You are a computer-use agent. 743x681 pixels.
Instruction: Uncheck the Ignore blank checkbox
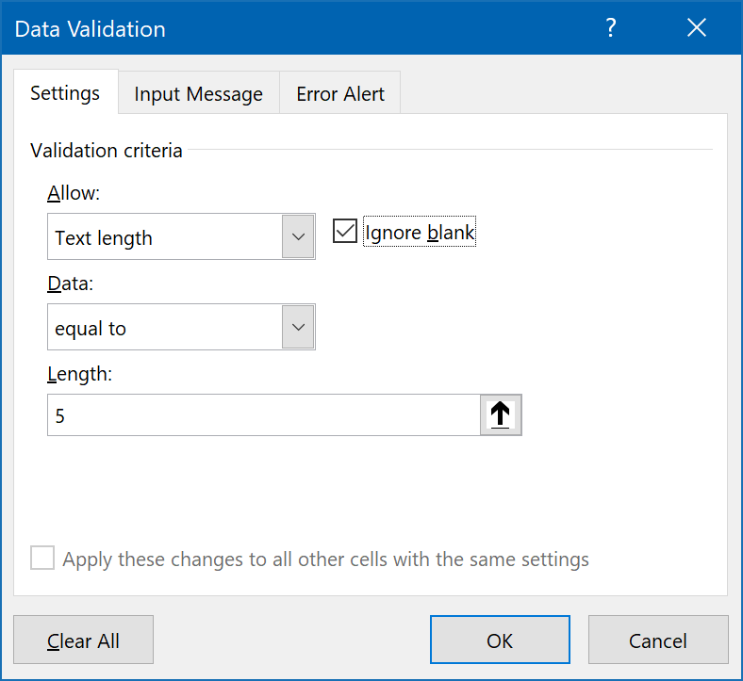(x=344, y=231)
